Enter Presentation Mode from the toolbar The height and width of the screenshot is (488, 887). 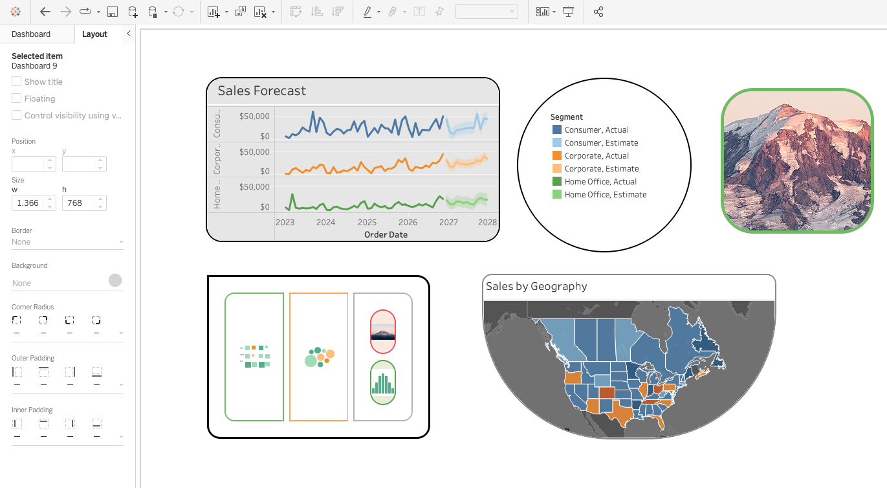click(x=568, y=11)
